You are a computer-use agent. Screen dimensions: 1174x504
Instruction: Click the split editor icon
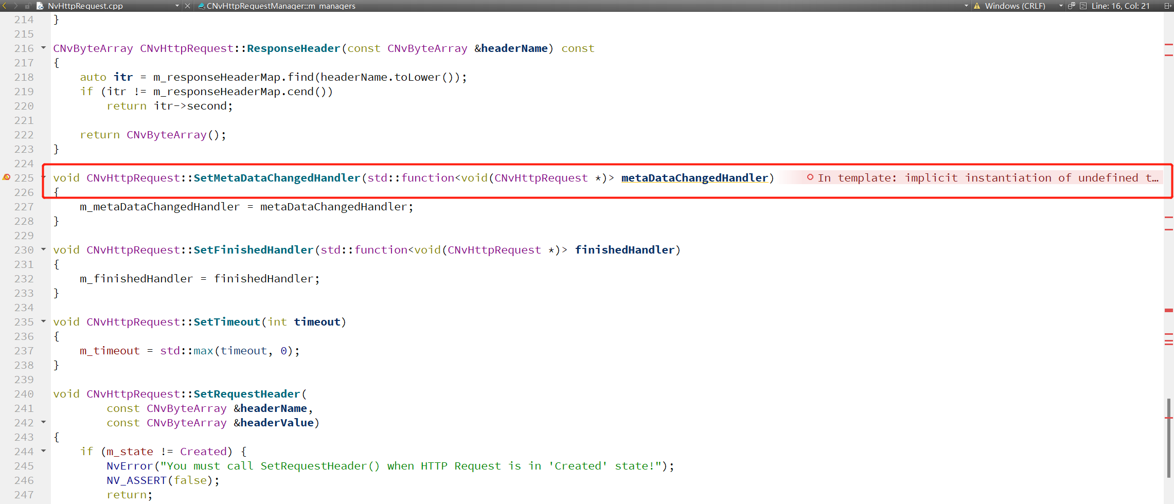tap(1167, 6)
